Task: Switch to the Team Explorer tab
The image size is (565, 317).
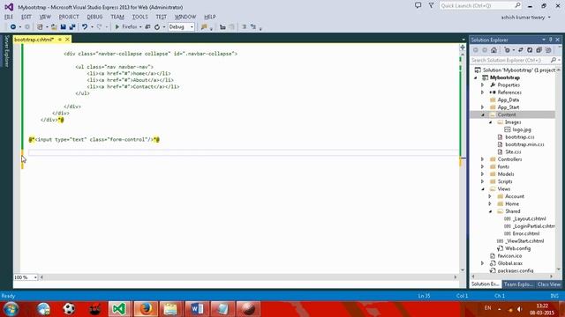Action: tap(518, 284)
